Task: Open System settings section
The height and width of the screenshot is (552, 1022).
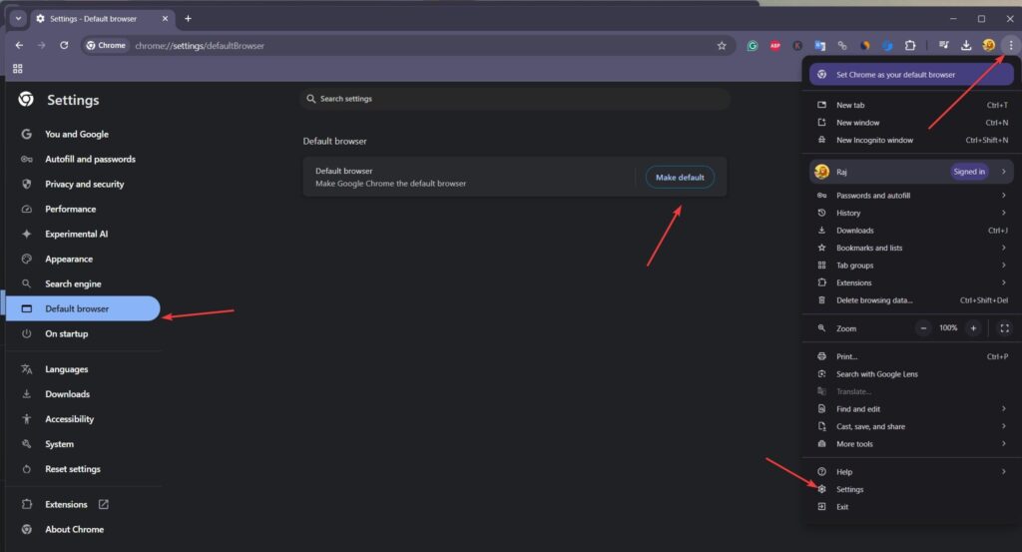Action: [x=59, y=444]
